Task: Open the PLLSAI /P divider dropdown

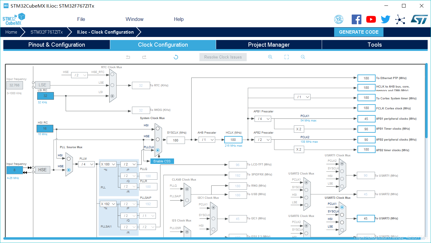Action: [129, 204]
